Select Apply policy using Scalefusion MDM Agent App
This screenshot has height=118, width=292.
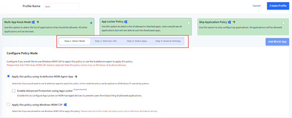coord(8,76)
